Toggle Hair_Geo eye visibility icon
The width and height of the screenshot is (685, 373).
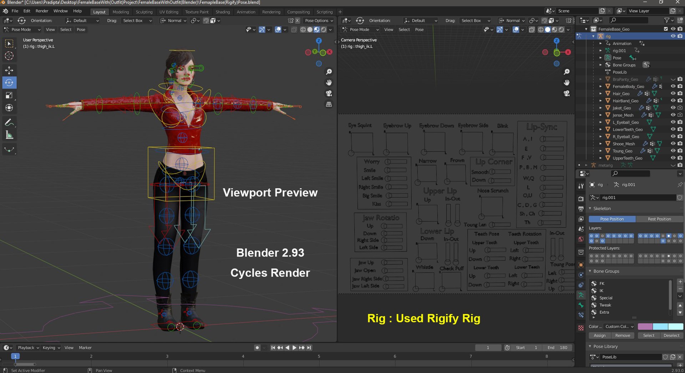pyautogui.click(x=673, y=94)
